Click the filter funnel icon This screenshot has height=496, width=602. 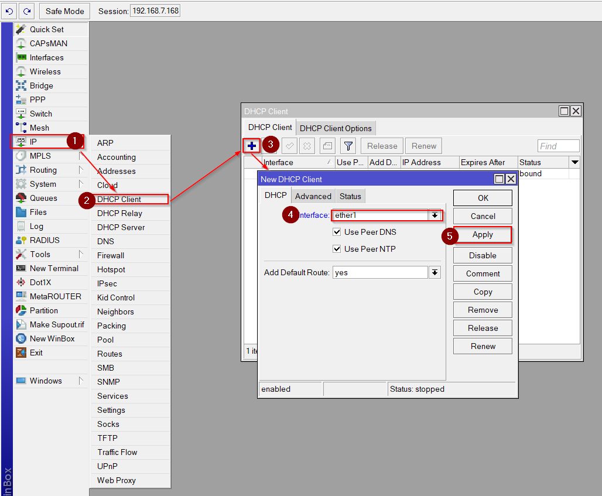click(348, 146)
